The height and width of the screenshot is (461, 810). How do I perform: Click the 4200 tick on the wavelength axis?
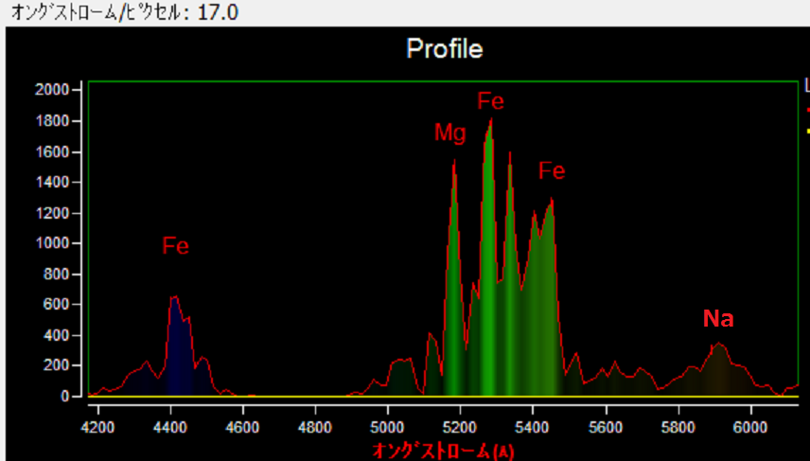97,427
